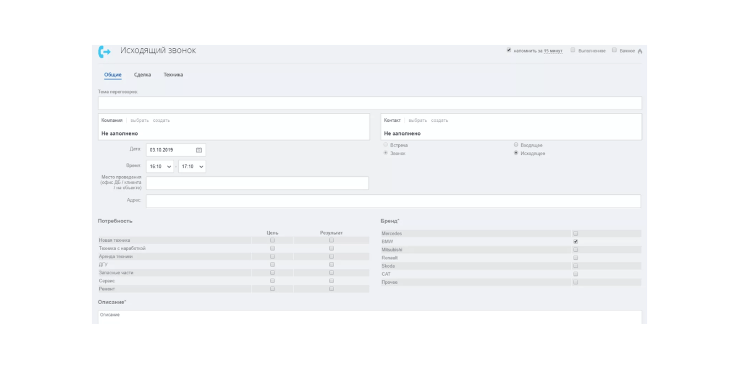
Task: Uncheck the BMW brand checkbox
Action: click(576, 242)
